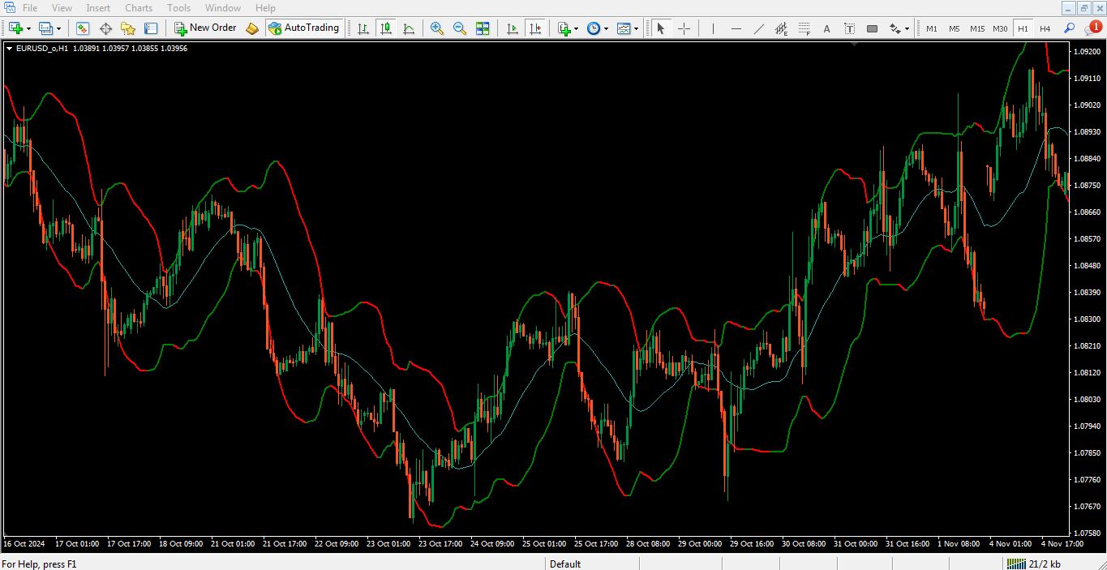This screenshot has width=1107, height=570.
Task: Select the Vertical Line tool
Action: point(713,28)
